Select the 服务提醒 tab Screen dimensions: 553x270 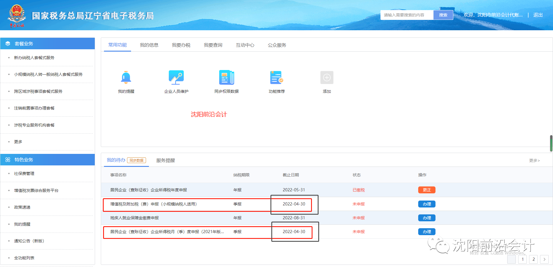[x=166, y=160]
